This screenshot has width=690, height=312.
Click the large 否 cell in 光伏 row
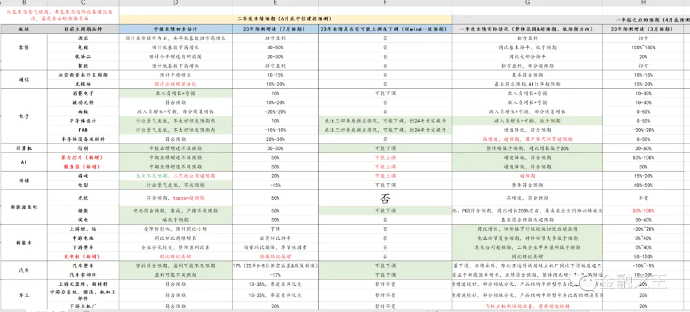(x=385, y=198)
